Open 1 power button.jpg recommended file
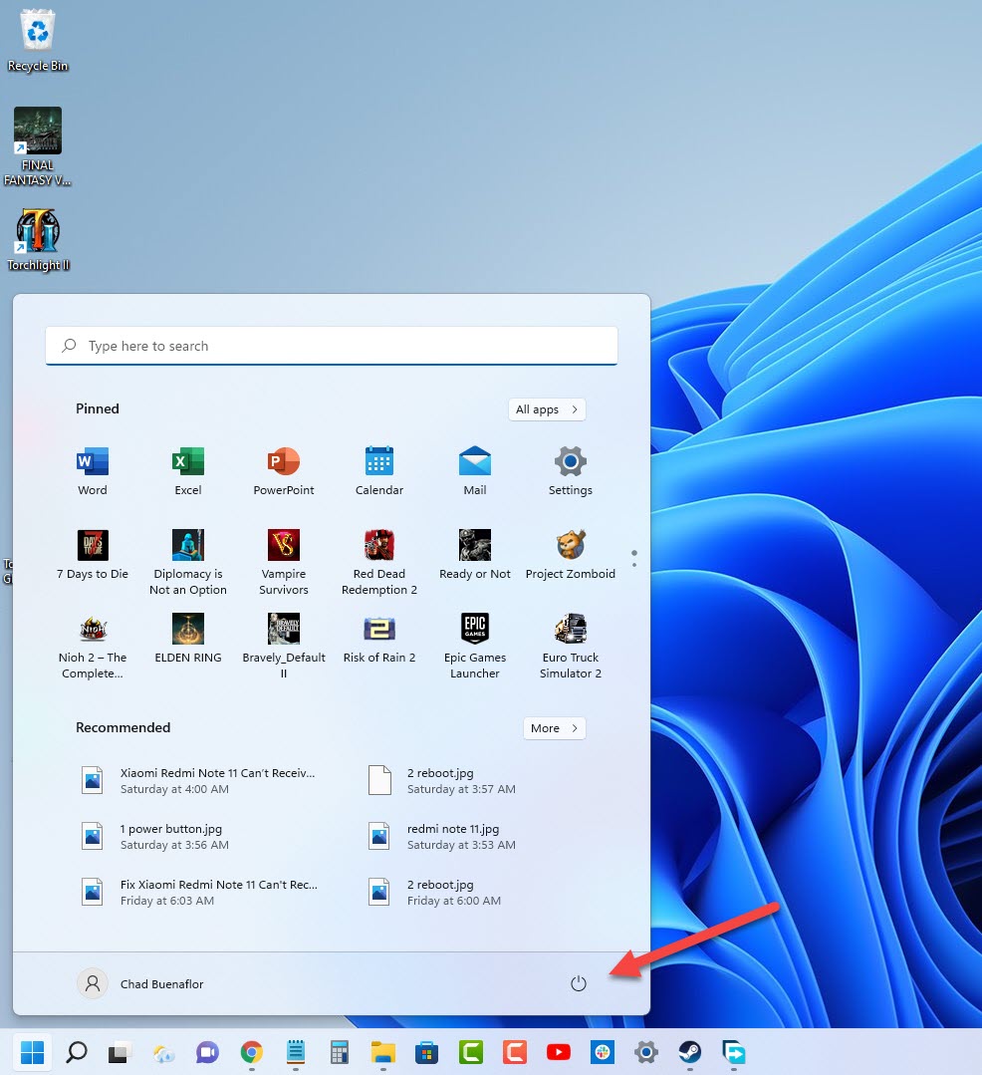The image size is (982, 1075). (x=155, y=837)
